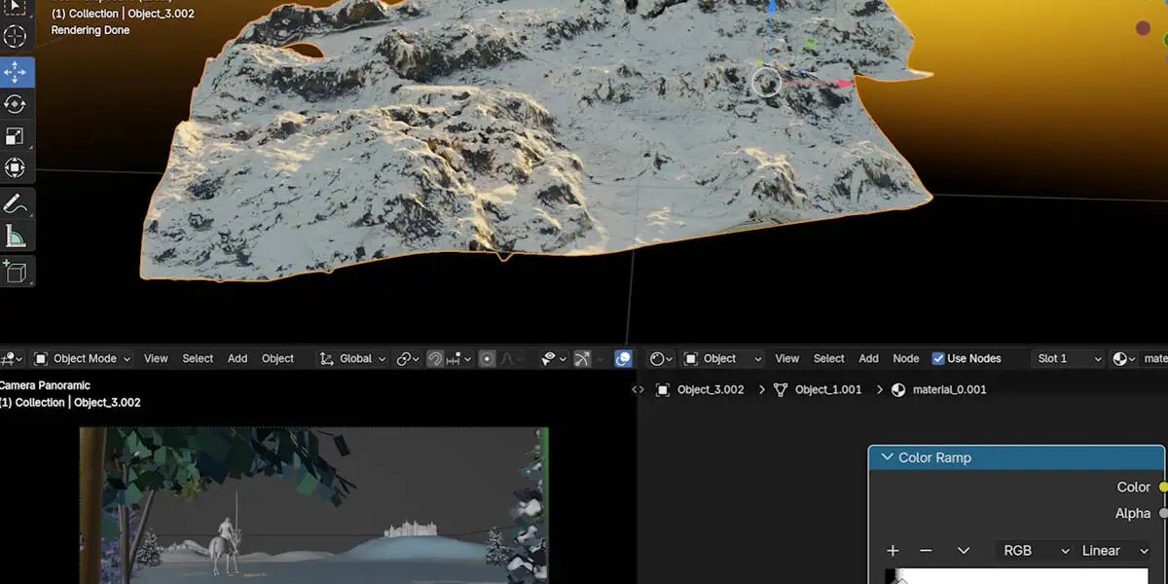Pick the Transform tool
Screen dimensions: 1168x584
[x=16, y=167]
